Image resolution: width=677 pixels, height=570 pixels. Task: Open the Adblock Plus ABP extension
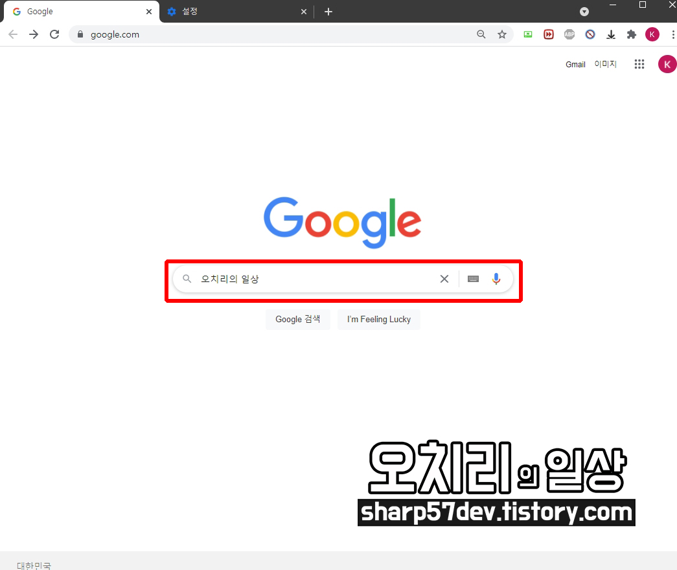pos(569,34)
